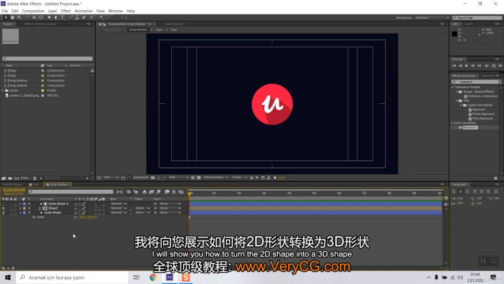Expand main shape 2 layer properties
This screenshot has width=504, height=284.
(20, 204)
